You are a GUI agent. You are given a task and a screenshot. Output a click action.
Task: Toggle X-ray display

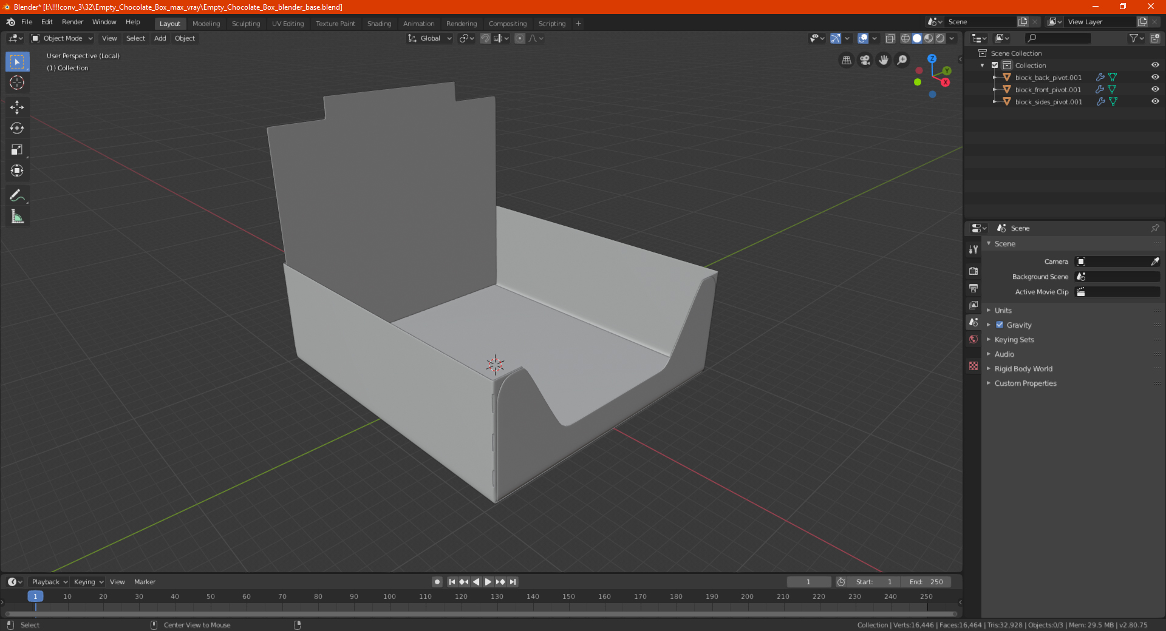[x=890, y=38]
